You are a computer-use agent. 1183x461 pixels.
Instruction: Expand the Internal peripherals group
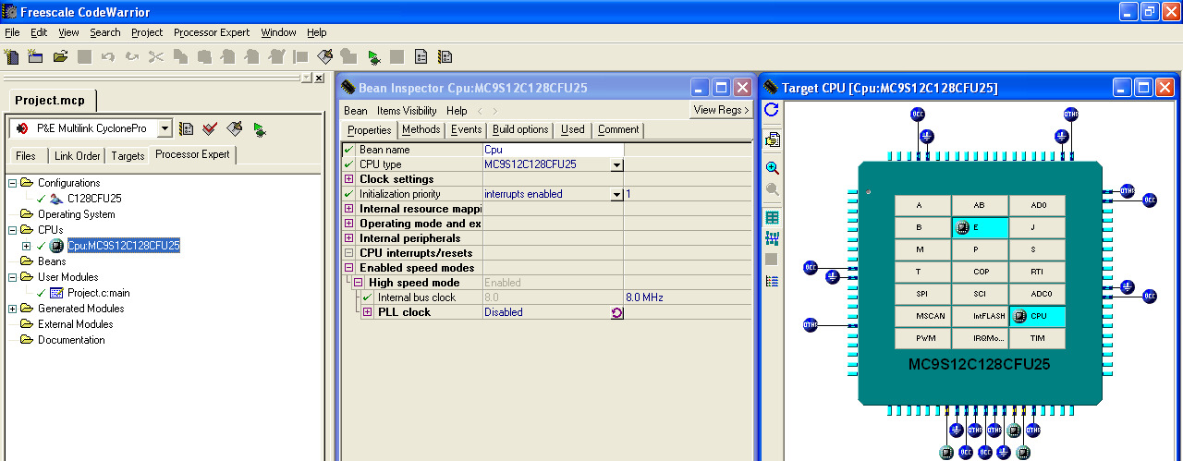pyautogui.click(x=348, y=238)
